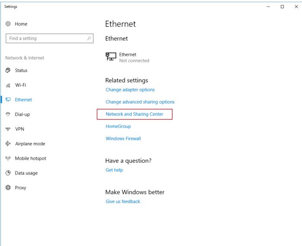Open the HomeGroup link
Screen dimensions: 302x246
(118, 126)
